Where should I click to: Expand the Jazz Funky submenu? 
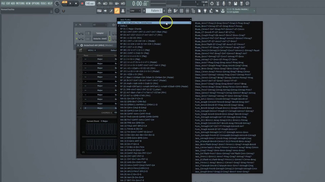pos(154,20)
